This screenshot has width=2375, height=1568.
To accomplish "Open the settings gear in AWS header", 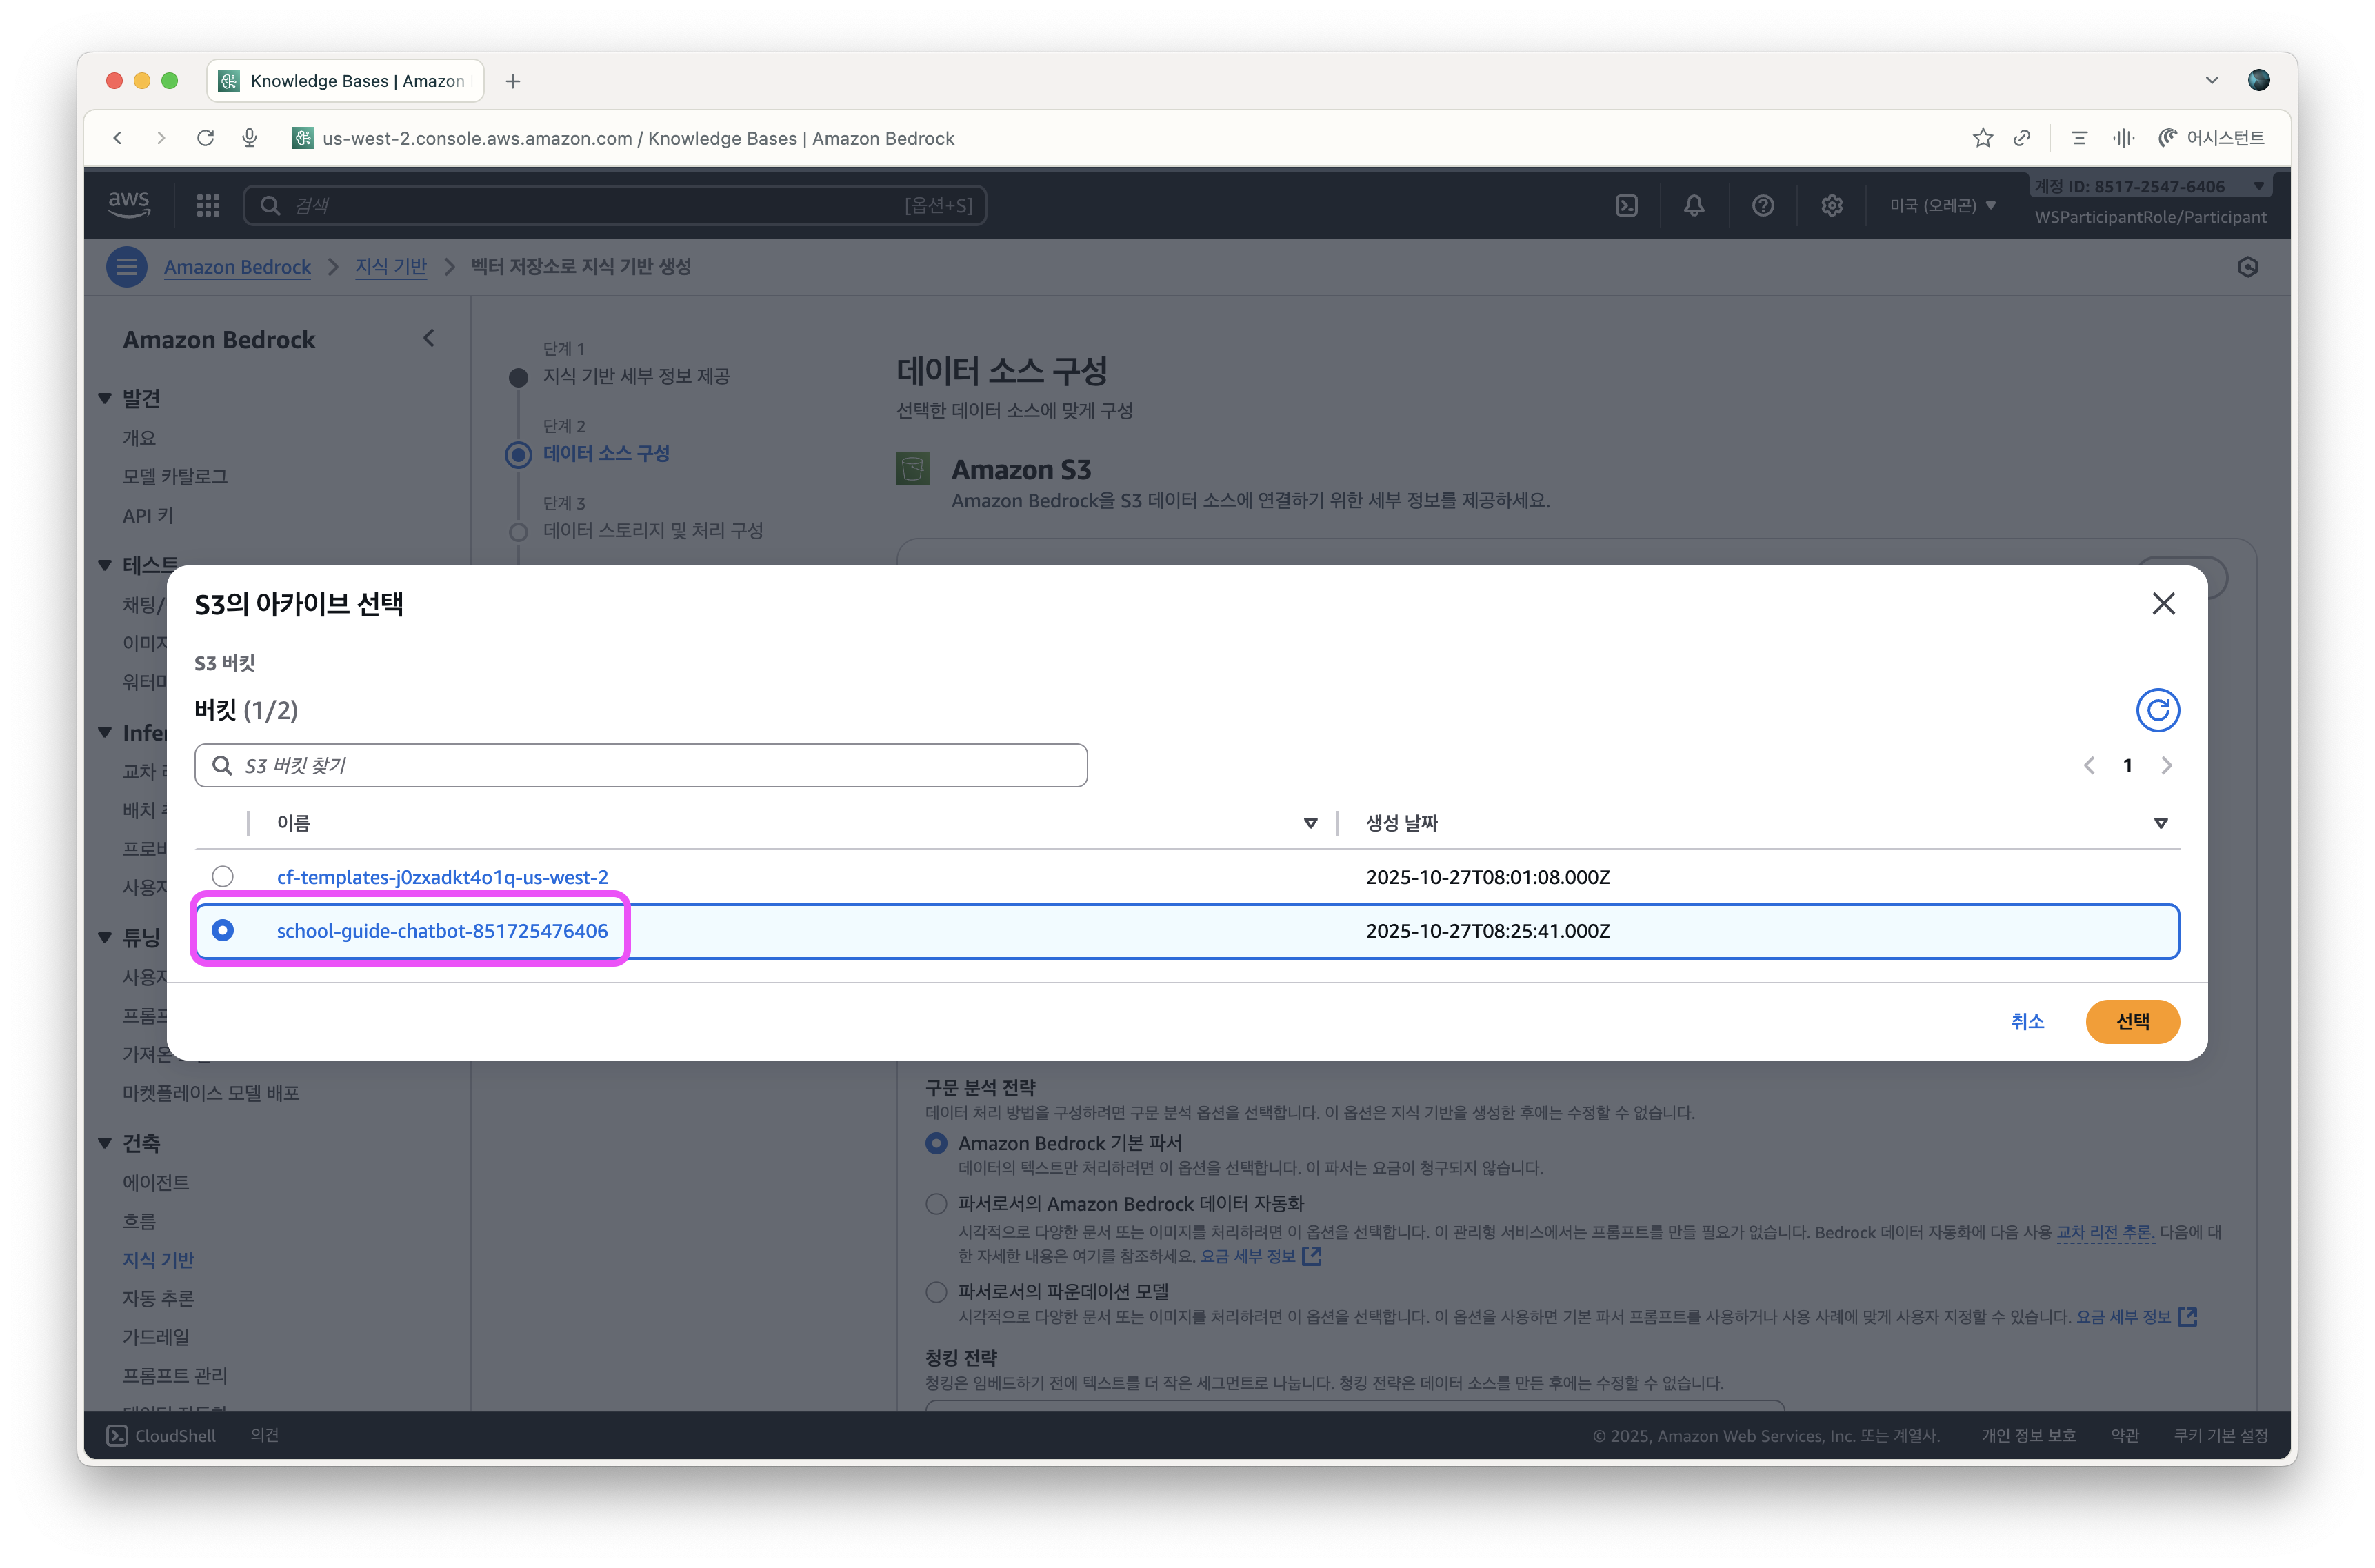I will pyautogui.click(x=1831, y=205).
